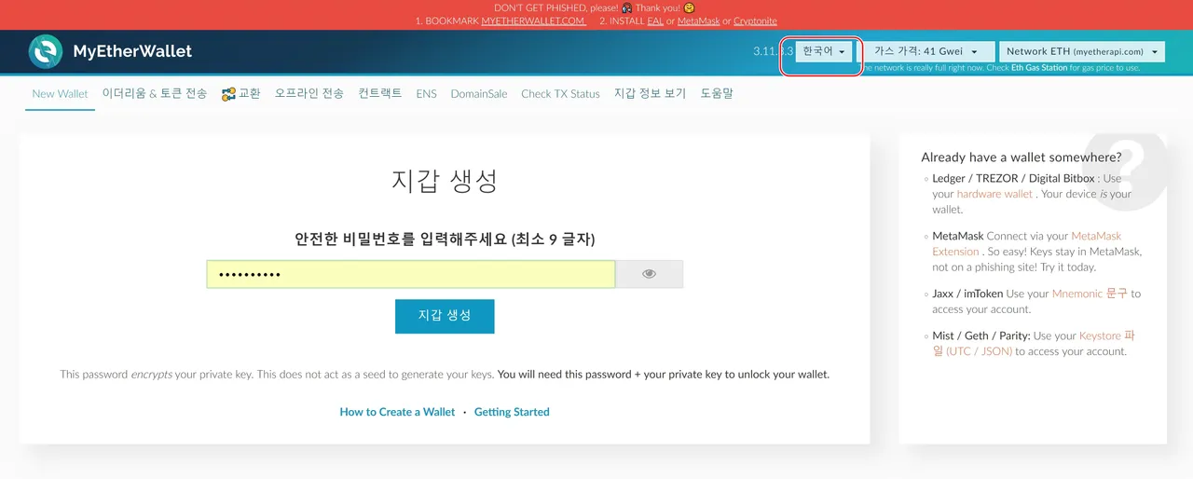The height and width of the screenshot is (479, 1193).
Task: Click 'Already have a wallet somewhere?' heading
Action: (x=1022, y=157)
